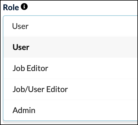The height and width of the screenshot is (125, 138).
Task: Click the Role combo box current value
Action: tap(70, 26)
